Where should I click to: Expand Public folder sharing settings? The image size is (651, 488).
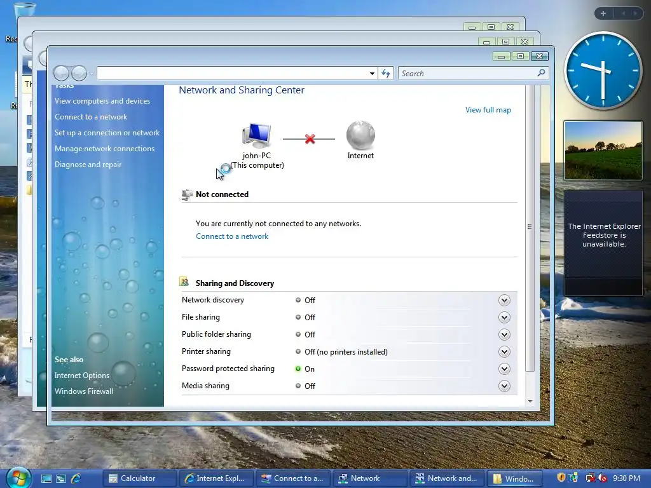504,334
